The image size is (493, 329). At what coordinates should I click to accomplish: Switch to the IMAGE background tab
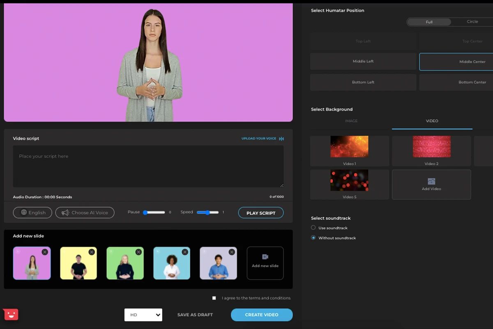coord(351,121)
